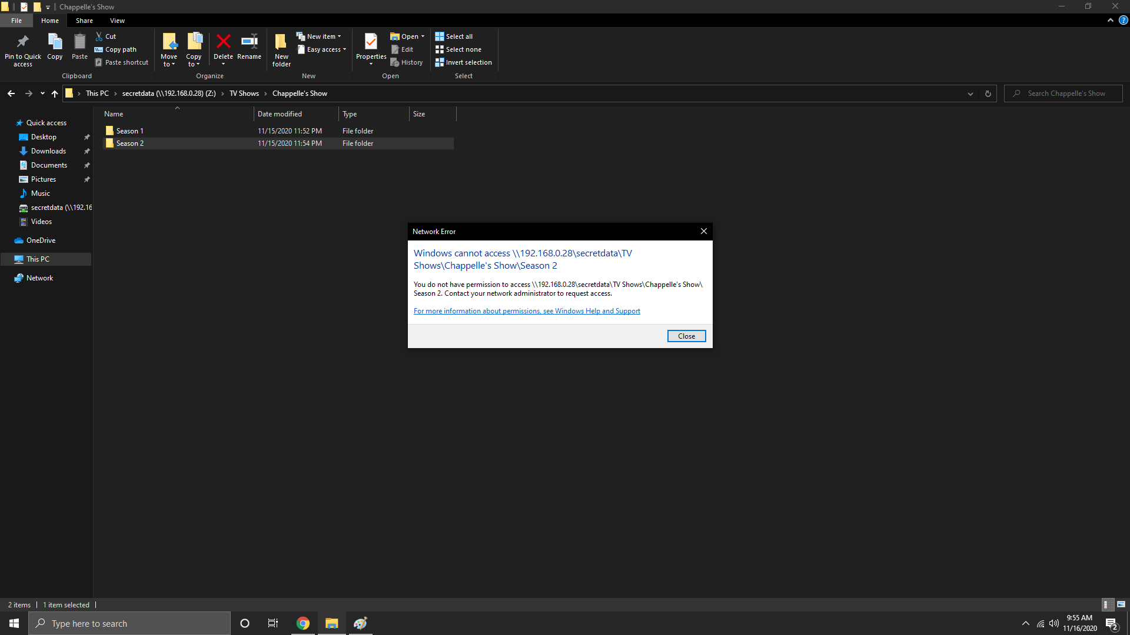
Task: Expand the address bar history dropdown
Action: click(971, 93)
